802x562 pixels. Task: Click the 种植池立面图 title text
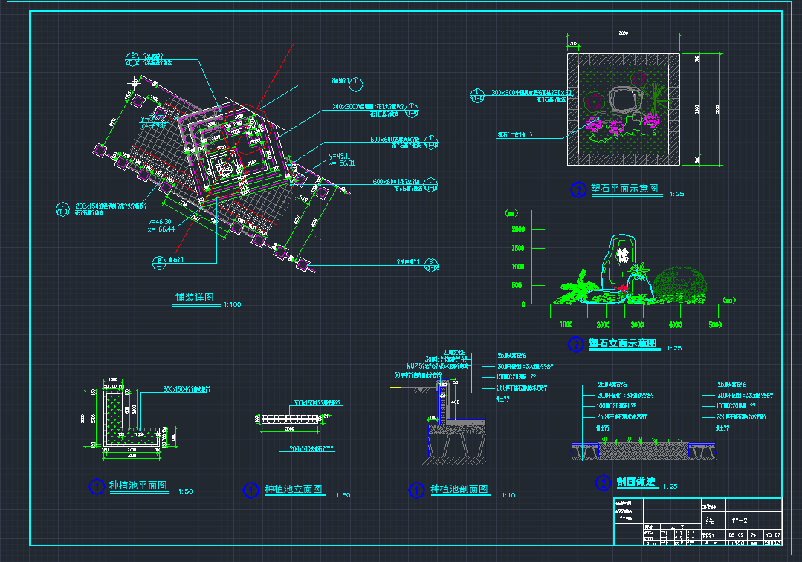click(293, 490)
